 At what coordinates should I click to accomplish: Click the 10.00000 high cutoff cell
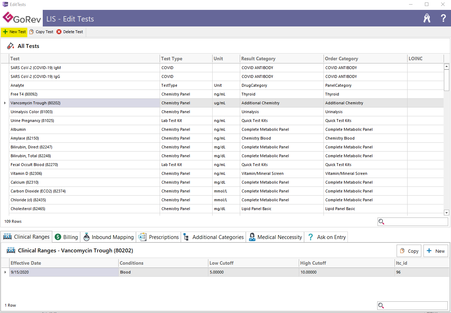(347, 272)
